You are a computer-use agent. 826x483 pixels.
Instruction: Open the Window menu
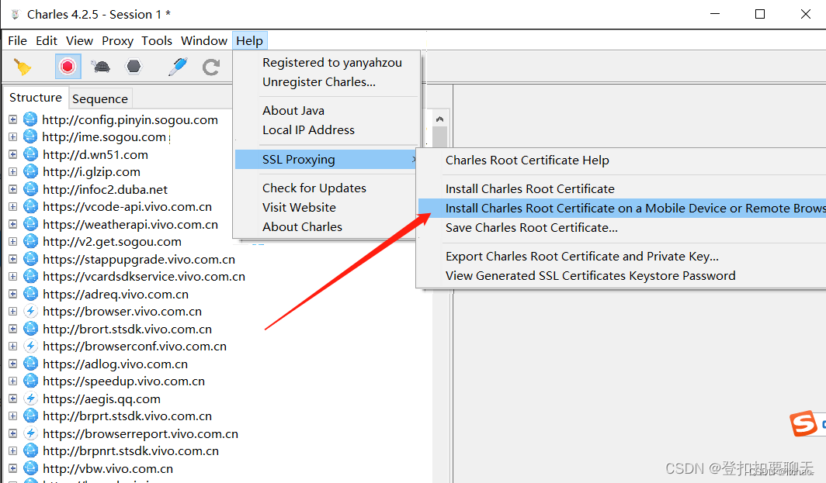[x=204, y=40]
